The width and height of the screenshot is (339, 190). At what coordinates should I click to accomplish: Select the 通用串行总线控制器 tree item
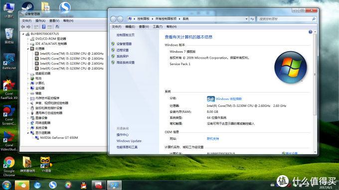pos(49,113)
